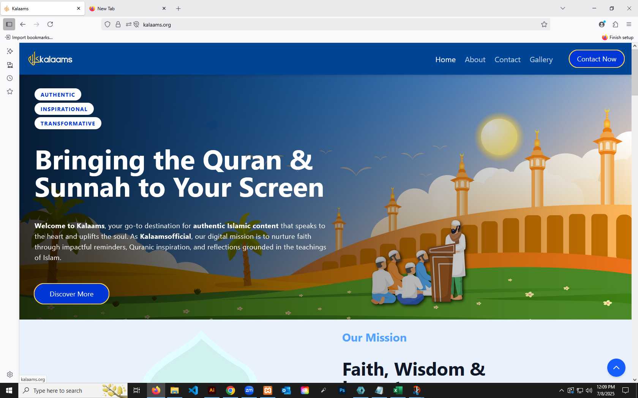The image size is (638, 398).
Task: Click the AUTHENTIC tag badge
Action: tap(58, 95)
